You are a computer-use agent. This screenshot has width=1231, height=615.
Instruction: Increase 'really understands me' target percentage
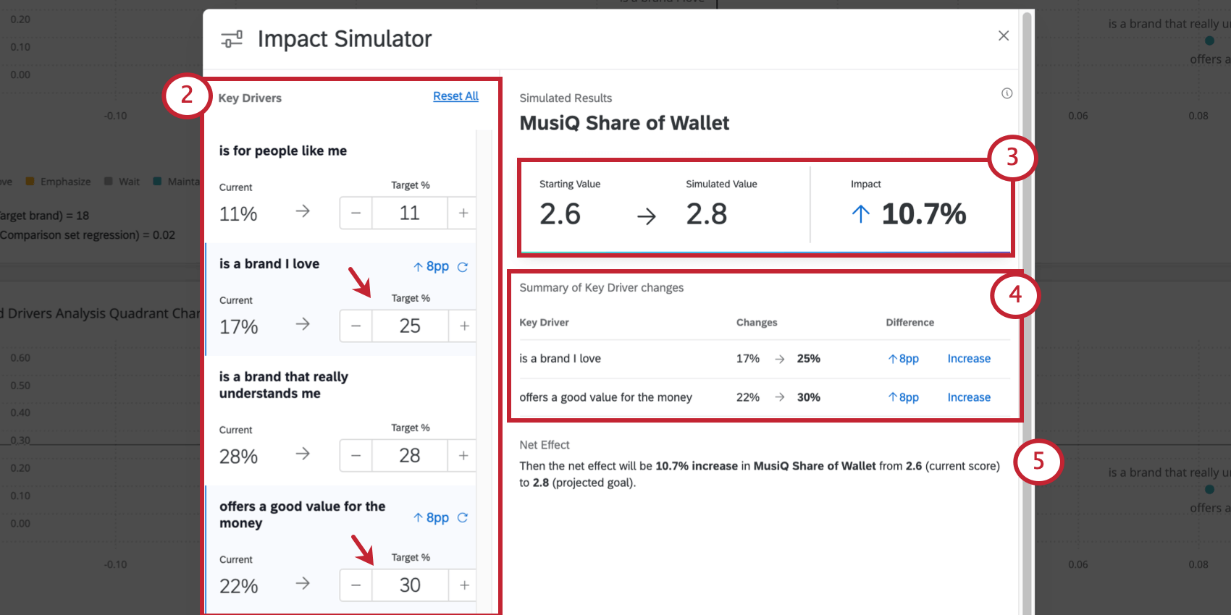(x=463, y=456)
